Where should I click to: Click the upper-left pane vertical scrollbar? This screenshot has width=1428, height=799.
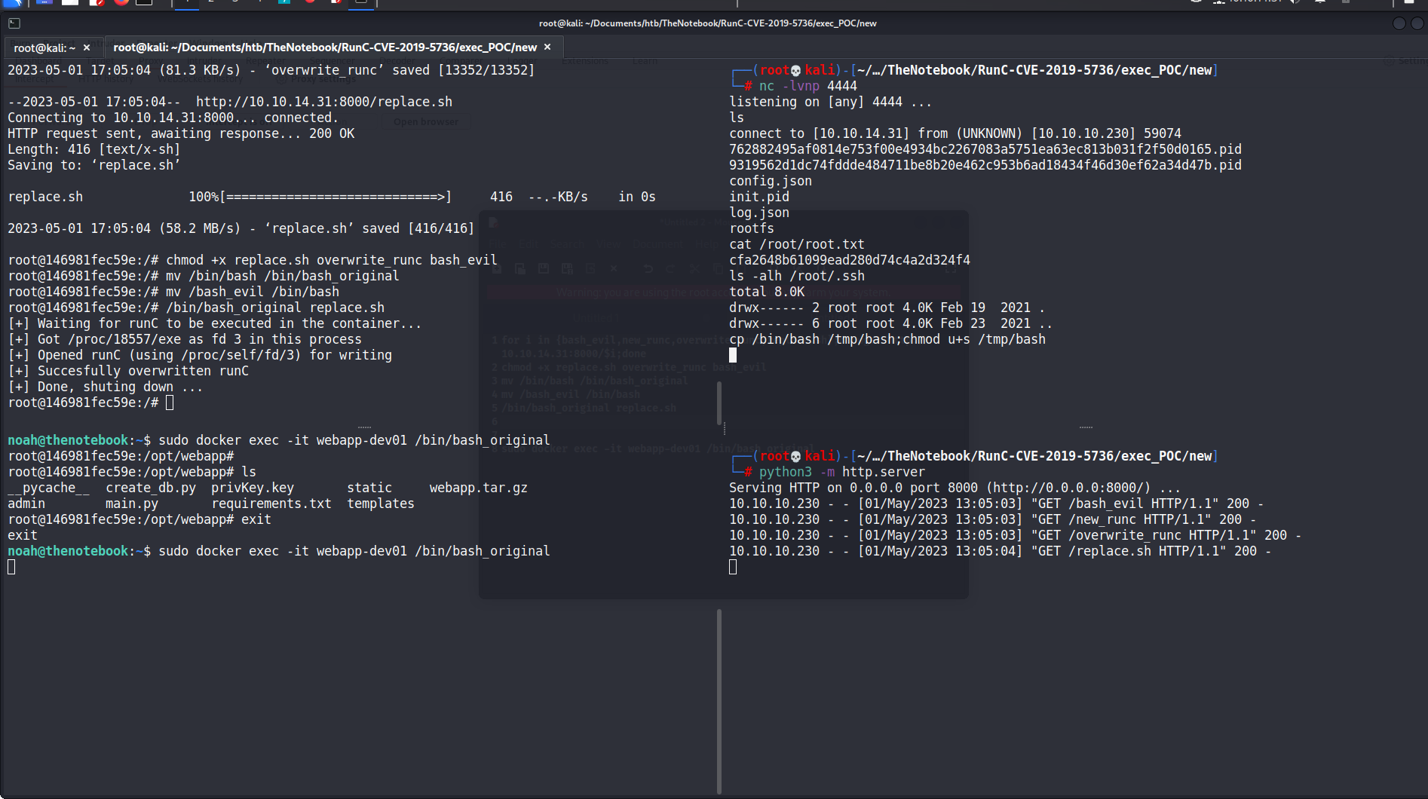pos(719,403)
